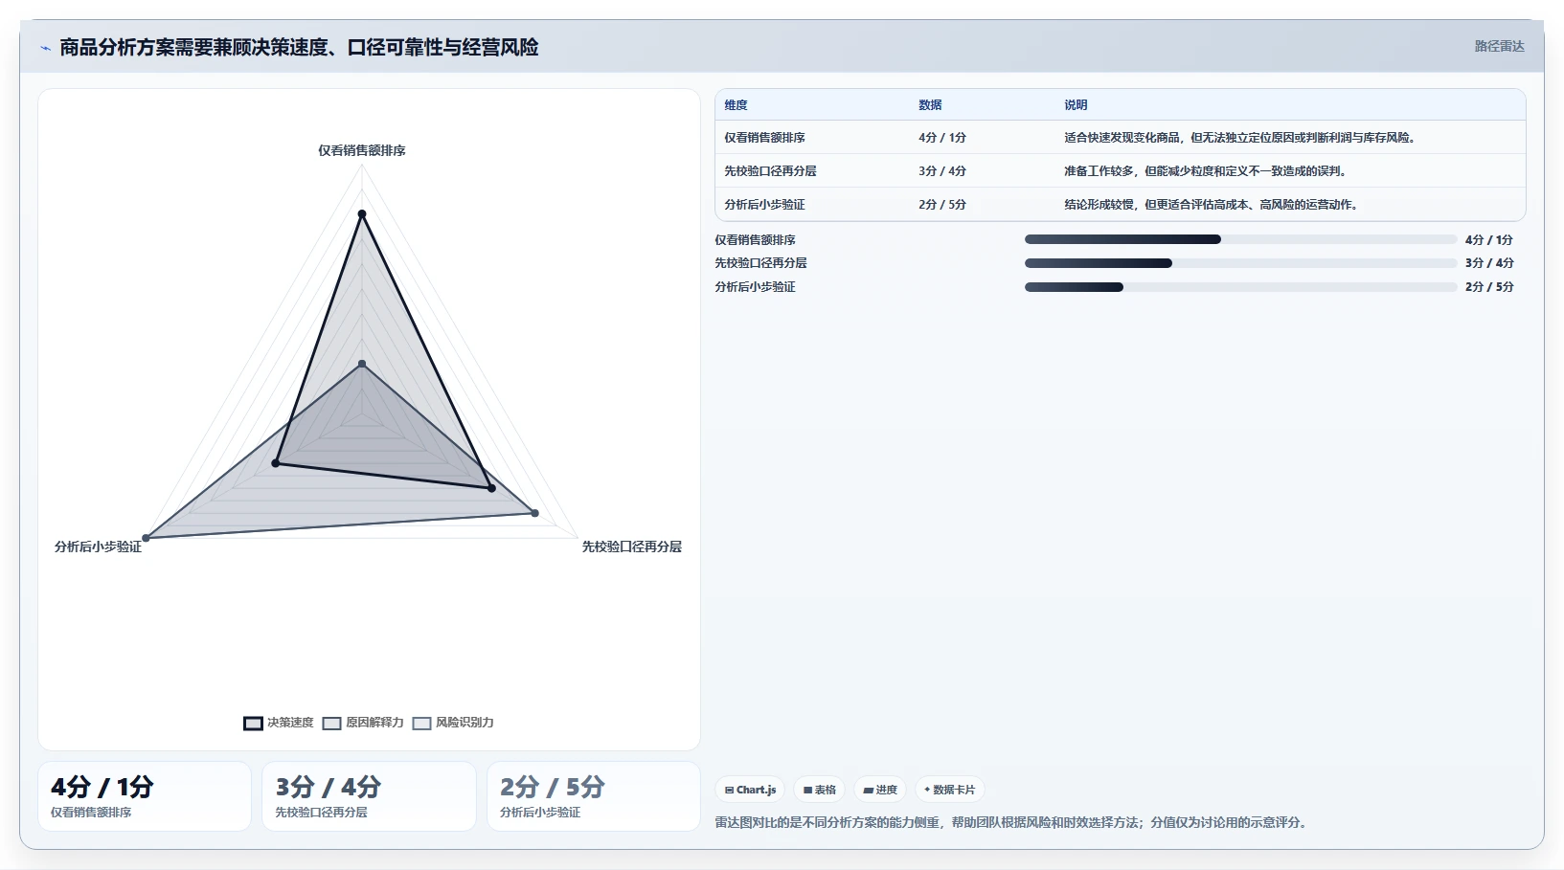Click the 数据卡片 tag chip
The height and width of the screenshot is (870, 1564).
pyautogui.click(x=950, y=790)
